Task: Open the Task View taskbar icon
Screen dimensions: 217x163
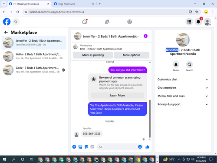Action: coord(32,160)
